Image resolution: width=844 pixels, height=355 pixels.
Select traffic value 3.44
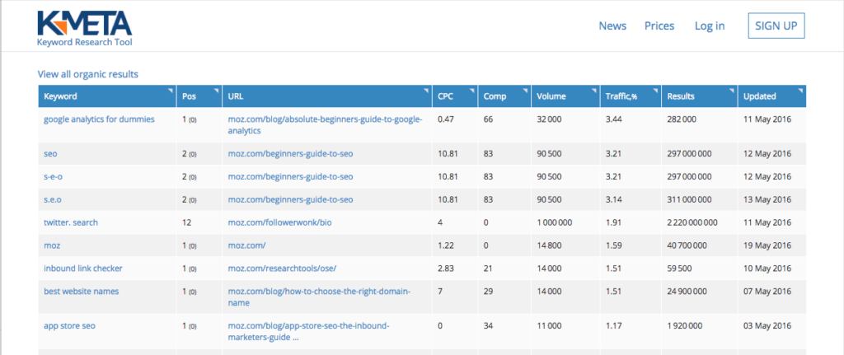[x=613, y=119]
